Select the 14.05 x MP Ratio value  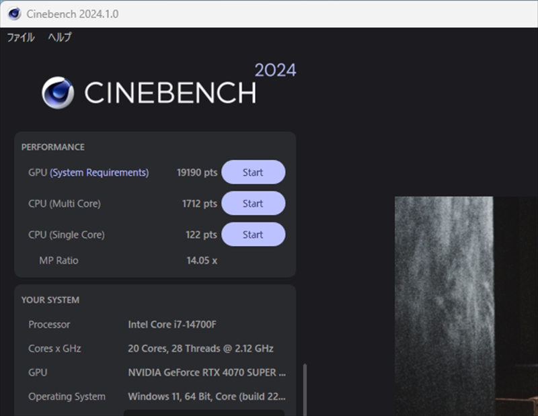[x=202, y=261]
